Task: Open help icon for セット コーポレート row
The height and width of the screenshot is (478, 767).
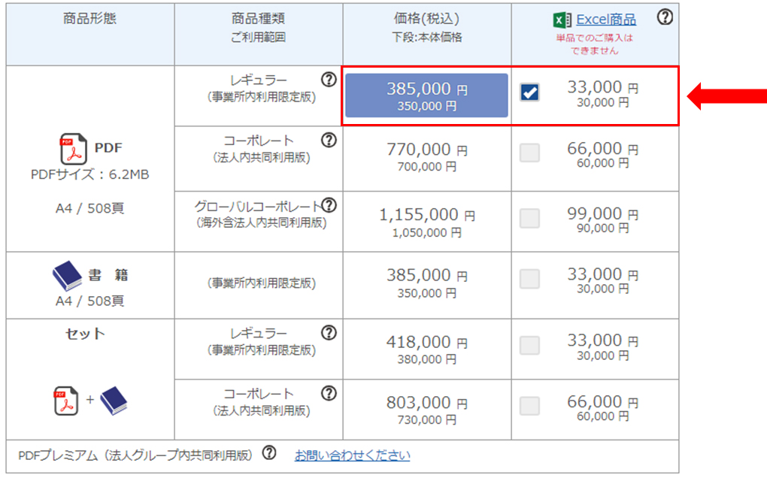Action: [x=328, y=393]
